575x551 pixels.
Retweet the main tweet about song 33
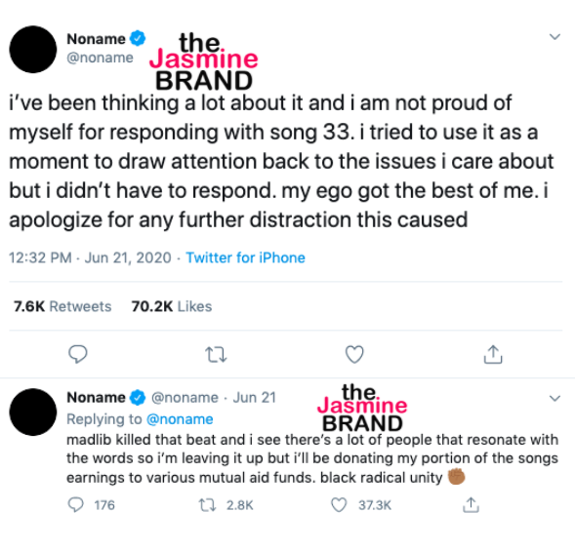pos(216,355)
